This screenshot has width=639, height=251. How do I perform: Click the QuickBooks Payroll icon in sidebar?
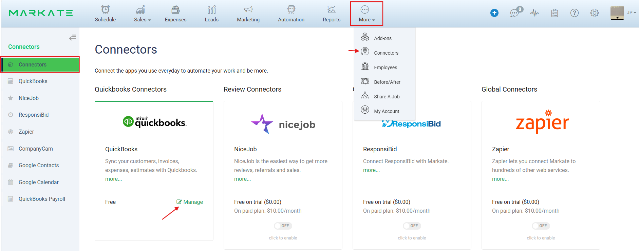(x=11, y=199)
